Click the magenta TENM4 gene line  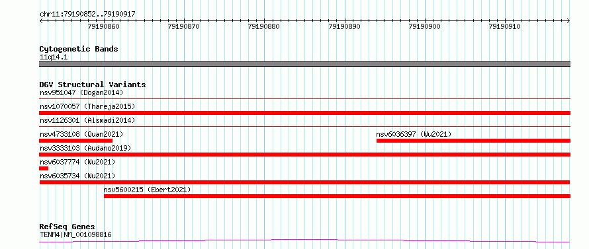tap(304, 241)
